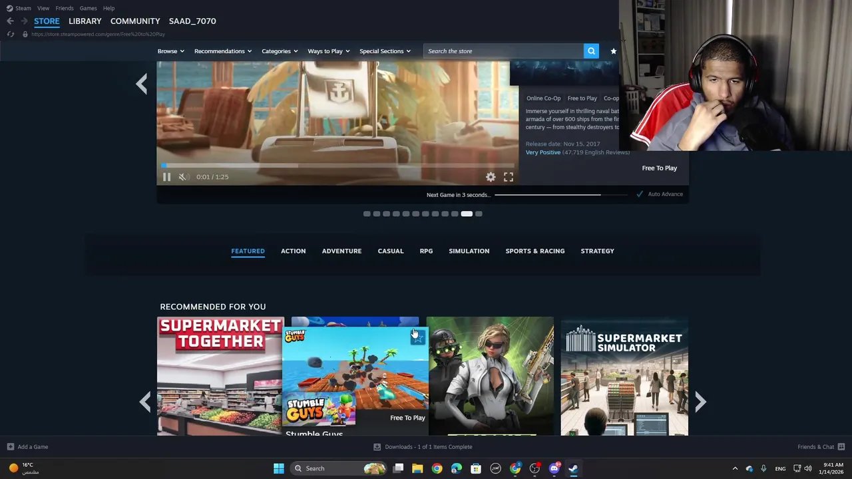Click the magnifier search button in the store

tap(591, 51)
